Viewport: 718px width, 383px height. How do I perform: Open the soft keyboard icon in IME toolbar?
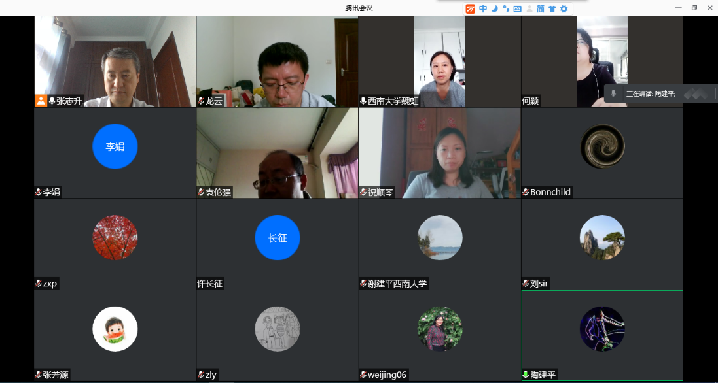pyautogui.click(x=517, y=8)
